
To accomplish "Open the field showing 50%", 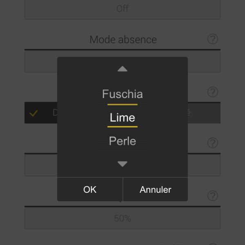I will point(122,219).
